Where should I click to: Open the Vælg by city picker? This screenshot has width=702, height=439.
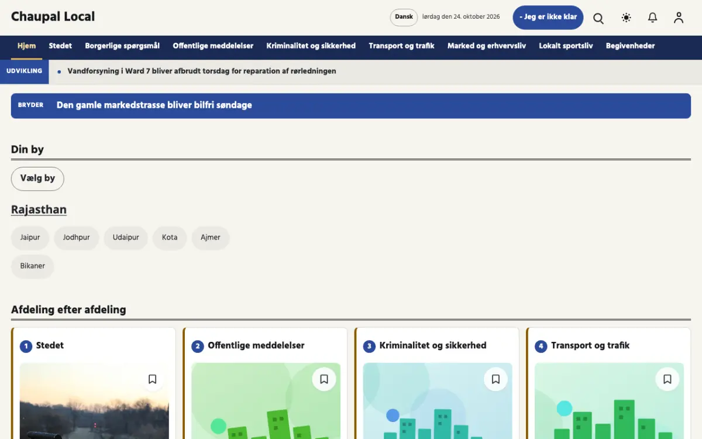tap(37, 179)
